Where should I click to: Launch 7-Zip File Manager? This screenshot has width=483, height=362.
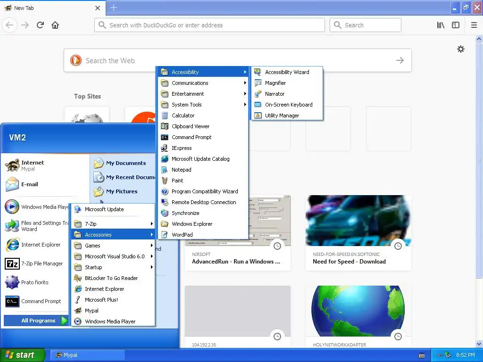click(36, 263)
